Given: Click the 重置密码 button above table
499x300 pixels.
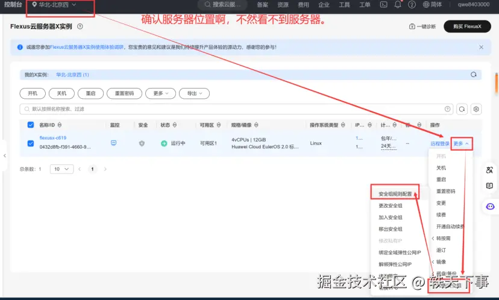Looking at the screenshot, I should 124,93.
